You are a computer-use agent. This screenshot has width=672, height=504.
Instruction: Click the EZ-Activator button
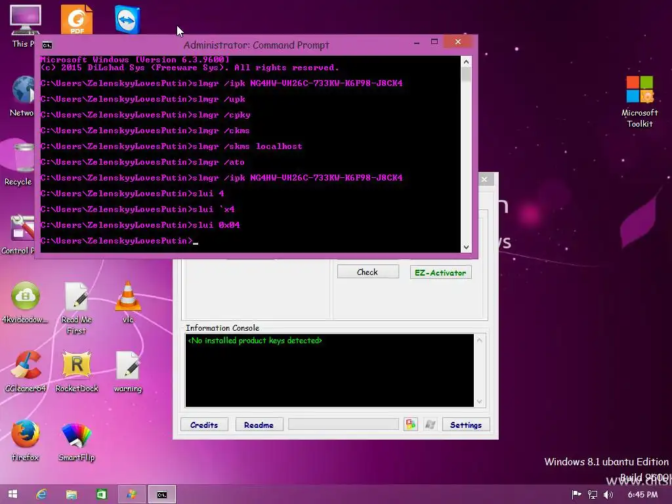[x=440, y=272]
